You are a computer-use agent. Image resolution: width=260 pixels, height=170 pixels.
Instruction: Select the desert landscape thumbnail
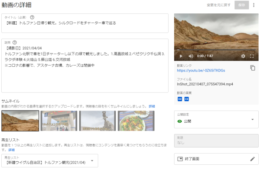(x=20, y=121)
